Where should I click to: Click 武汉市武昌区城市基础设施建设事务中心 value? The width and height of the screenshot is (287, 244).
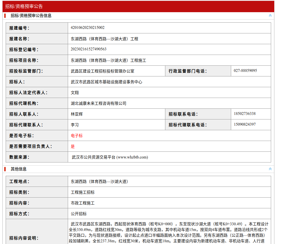(x=106, y=82)
